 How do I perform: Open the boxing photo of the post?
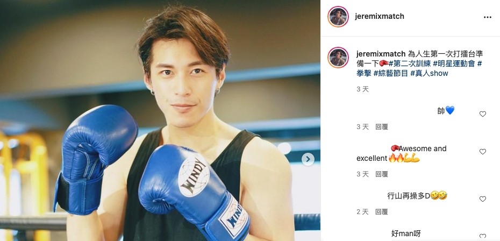pyautogui.click(x=160, y=120)
